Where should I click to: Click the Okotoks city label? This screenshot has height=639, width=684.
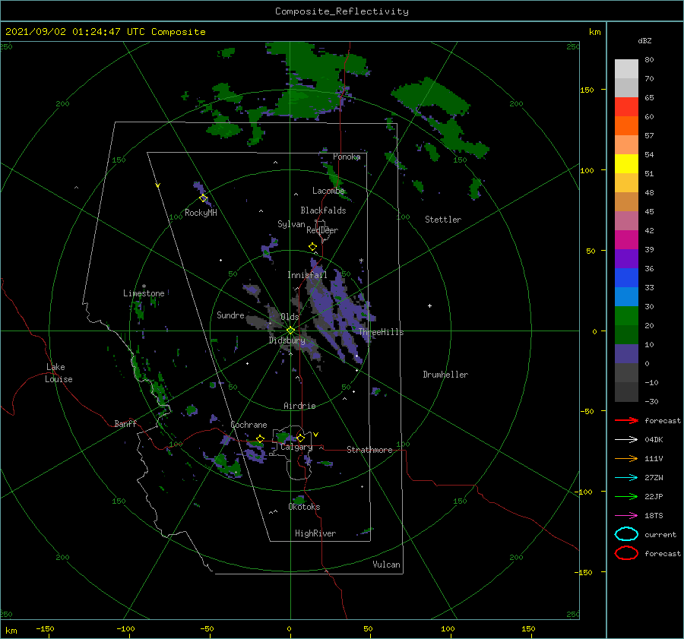[304, 507]
